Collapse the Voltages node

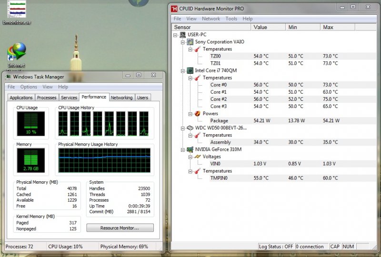pyautogui.click(x=190, y=157)
